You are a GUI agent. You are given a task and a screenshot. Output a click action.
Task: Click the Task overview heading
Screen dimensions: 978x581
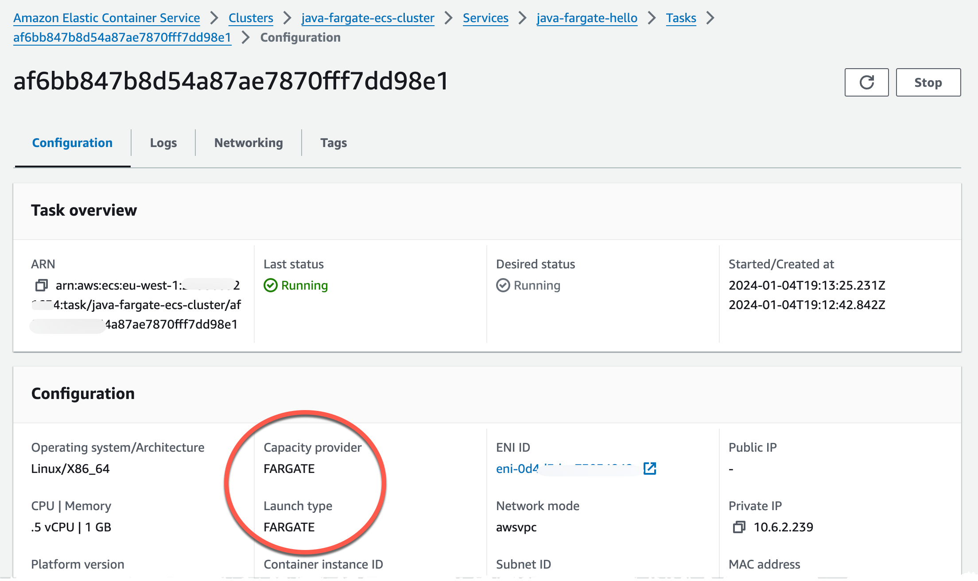84,210
